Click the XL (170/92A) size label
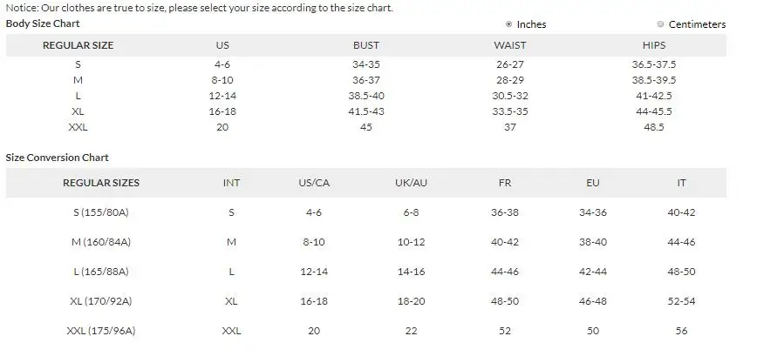Image resolution: width=784 pixels, height=363 pixels. [x=101, y=301]
